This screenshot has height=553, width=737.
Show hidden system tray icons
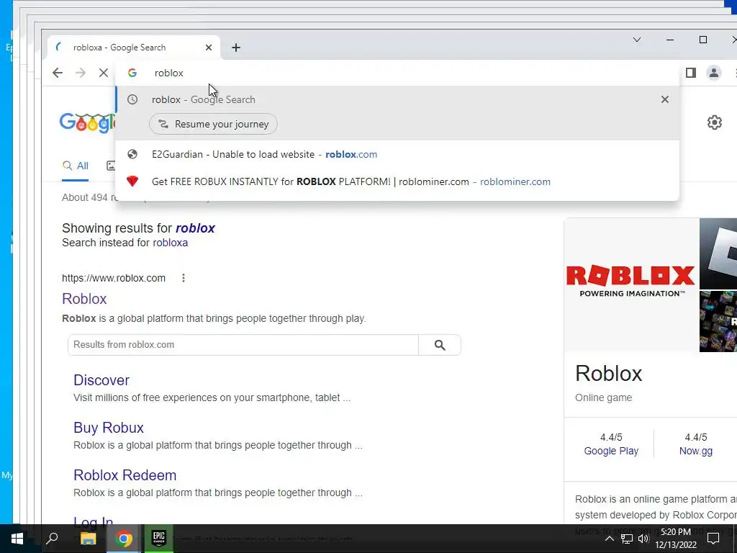tap(609, 539)
